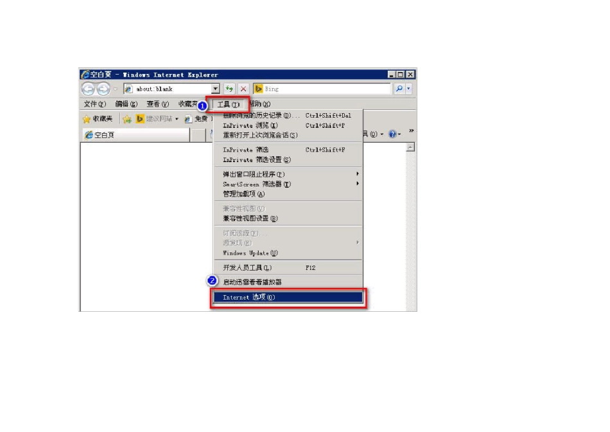The height and width of the screenshot is (432, 610).
Task: Close the Internet Explorer window
Action: pos(410,75)
